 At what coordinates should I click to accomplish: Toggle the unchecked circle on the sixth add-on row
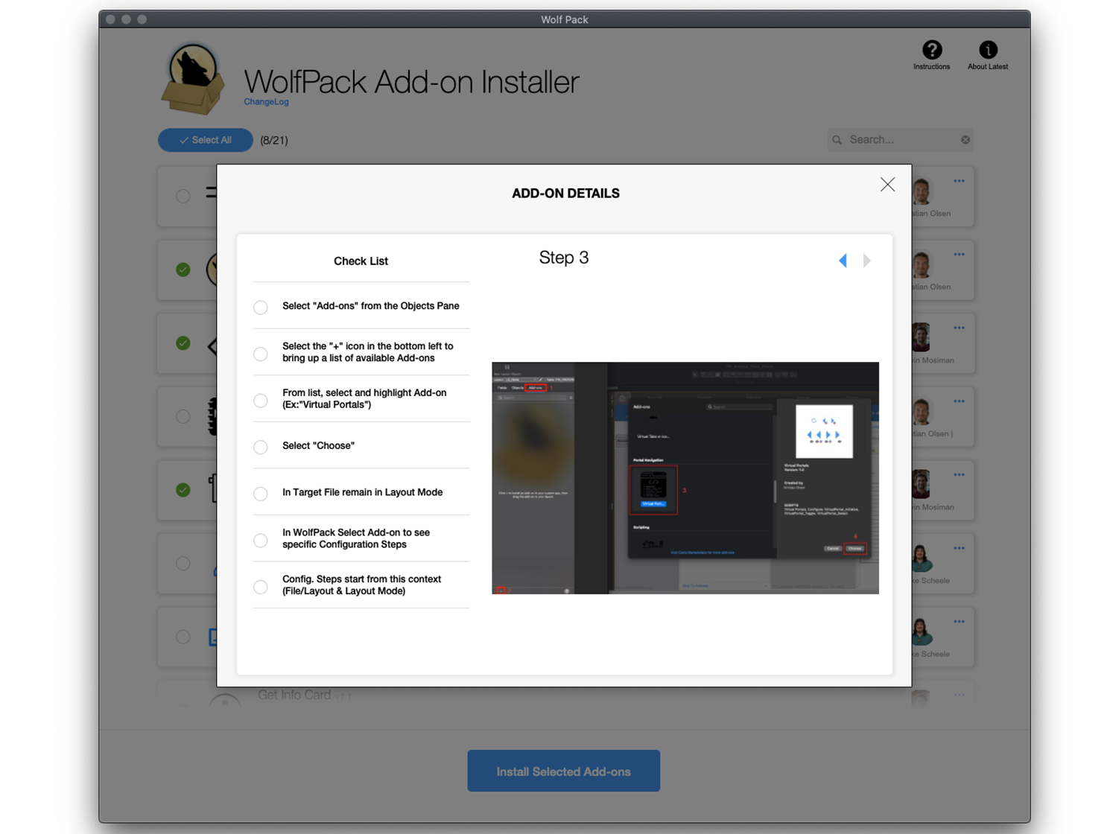click(x=183, y=564)
